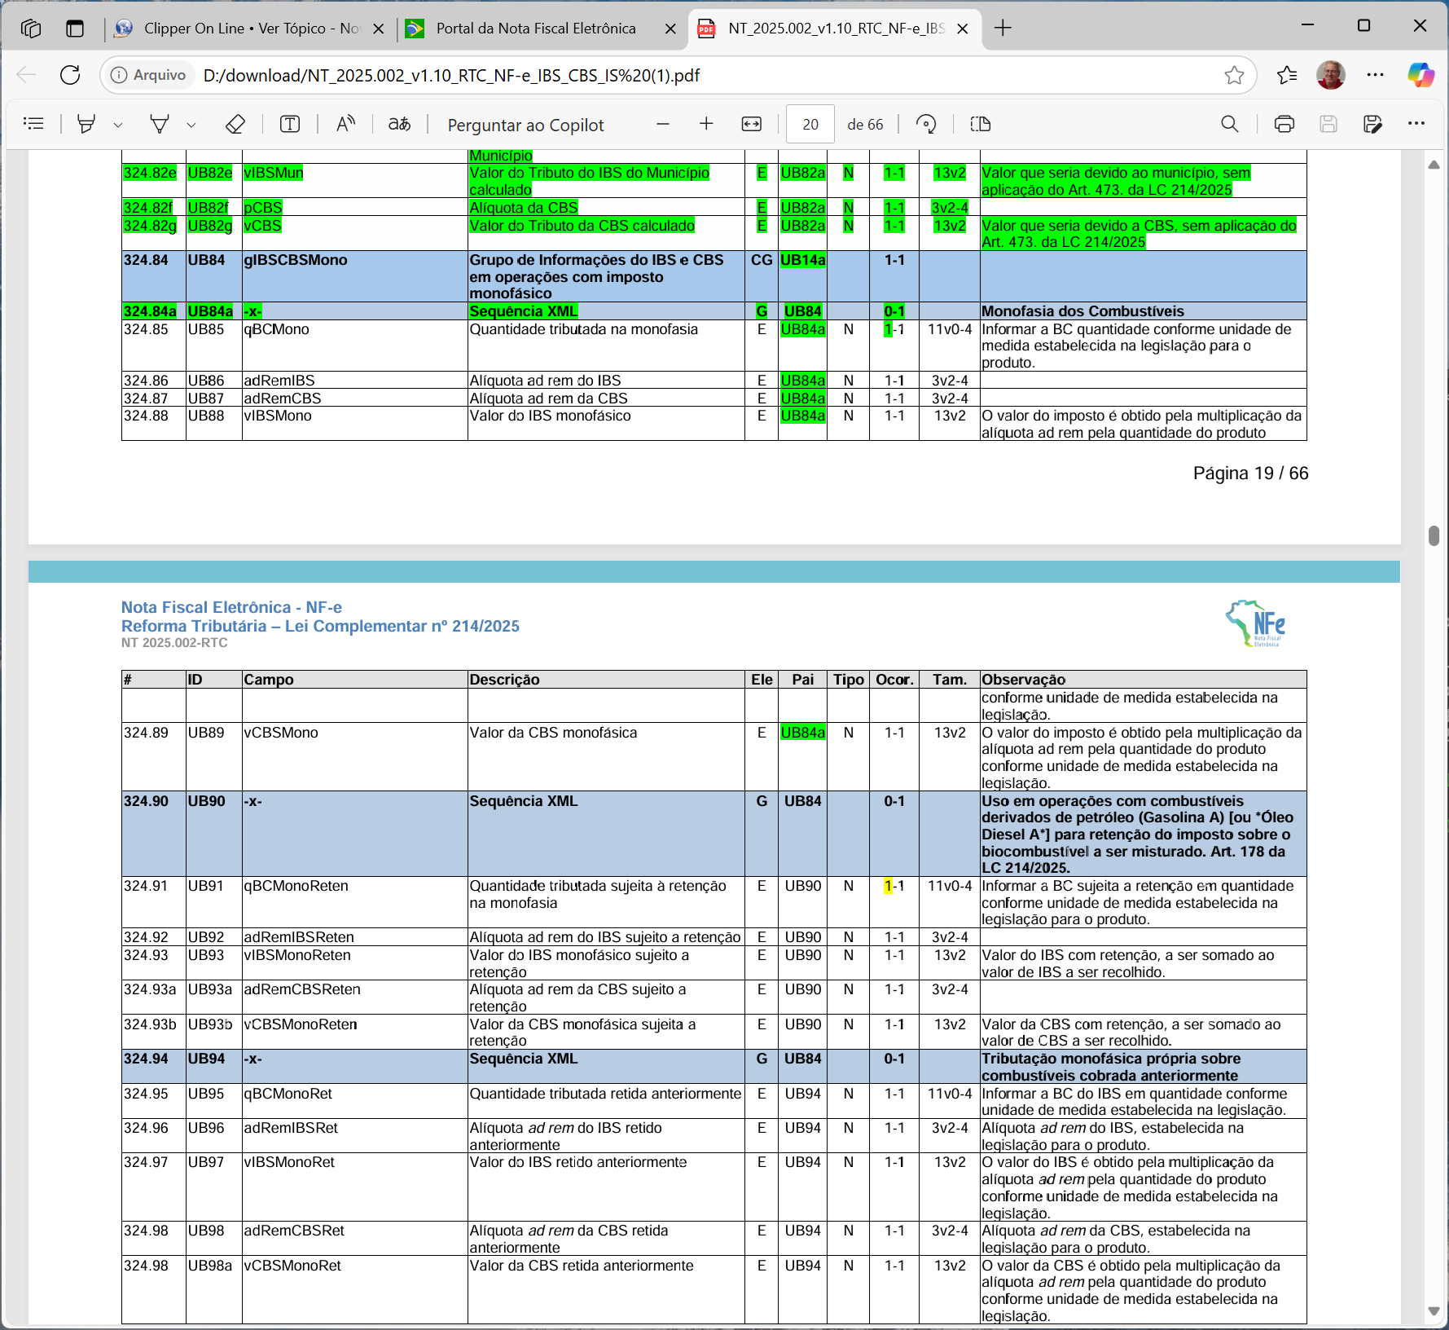Open browser settings and more menu
The image size is (1449, 1330).
click(x=1376, y=76)
